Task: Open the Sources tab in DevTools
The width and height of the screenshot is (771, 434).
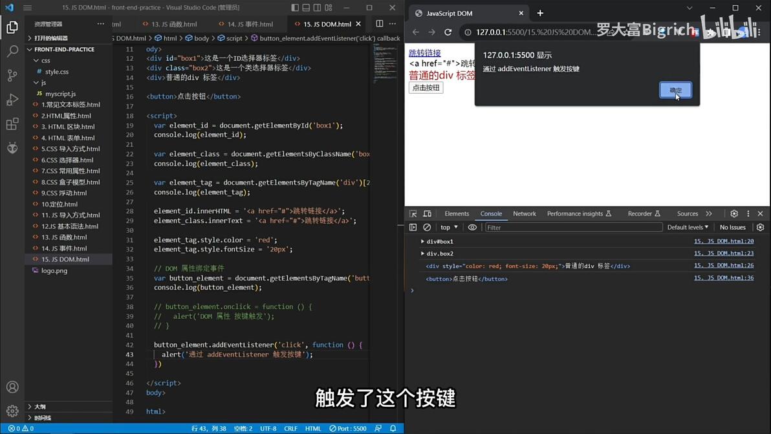Action: (688, 214)
